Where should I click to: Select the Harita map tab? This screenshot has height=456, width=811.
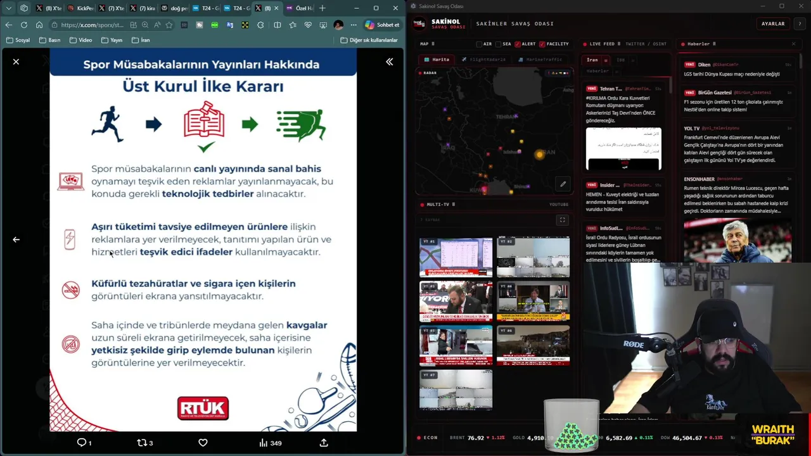coord(437,60)
